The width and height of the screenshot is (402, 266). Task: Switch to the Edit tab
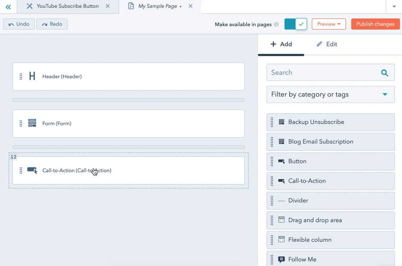click(x=327, y=44)
